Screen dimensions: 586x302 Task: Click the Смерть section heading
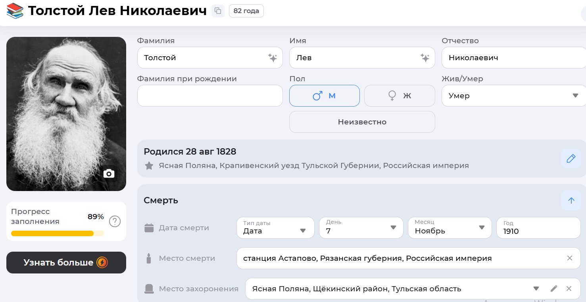click(x=161, y=201)
